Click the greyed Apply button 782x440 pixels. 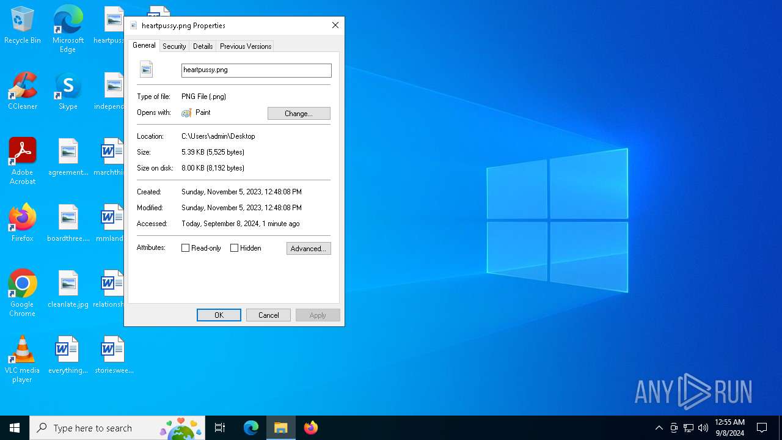[318, 315]
